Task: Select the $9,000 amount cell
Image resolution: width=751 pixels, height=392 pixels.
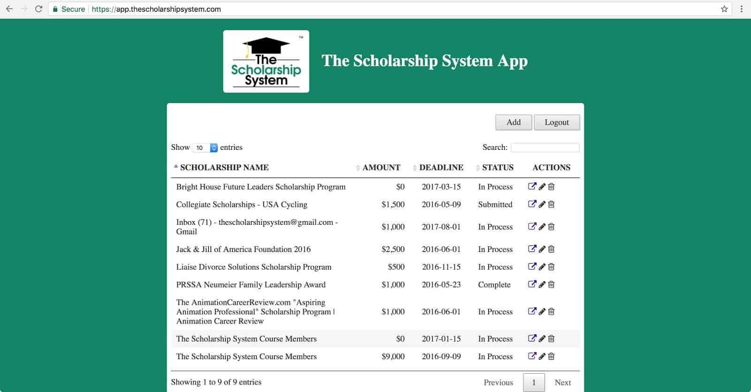Action: [393, 356]
